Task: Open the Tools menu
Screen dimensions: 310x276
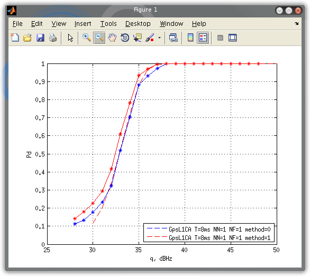Action: [x=108, y=24]
